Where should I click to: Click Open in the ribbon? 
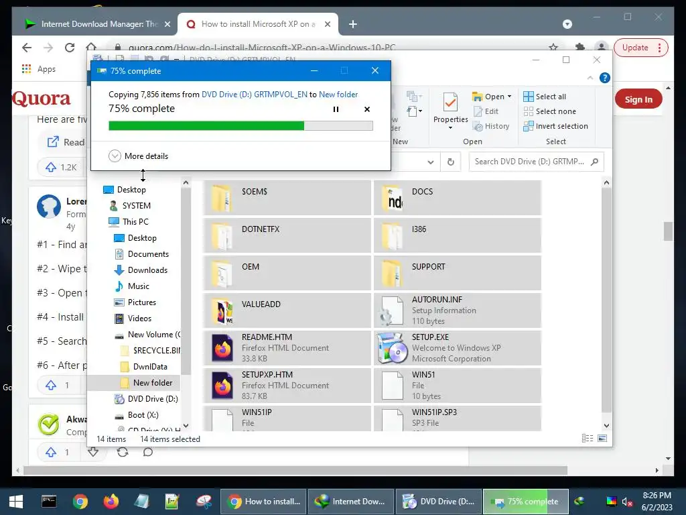pos(488,97)
